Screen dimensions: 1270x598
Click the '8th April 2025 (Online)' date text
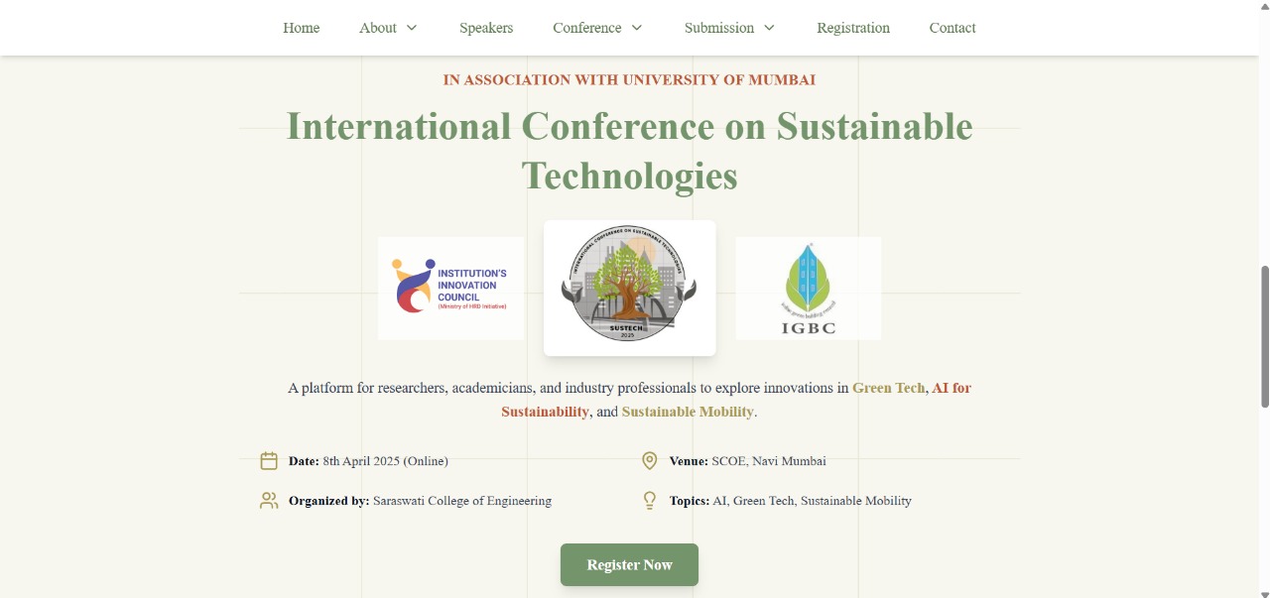pos(385,461)
